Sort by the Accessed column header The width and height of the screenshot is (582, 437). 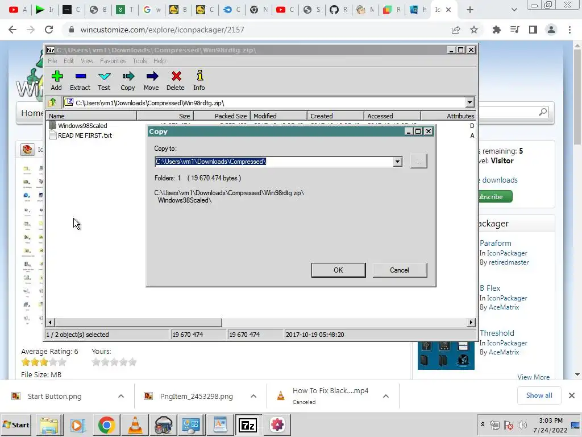[392, 116]
